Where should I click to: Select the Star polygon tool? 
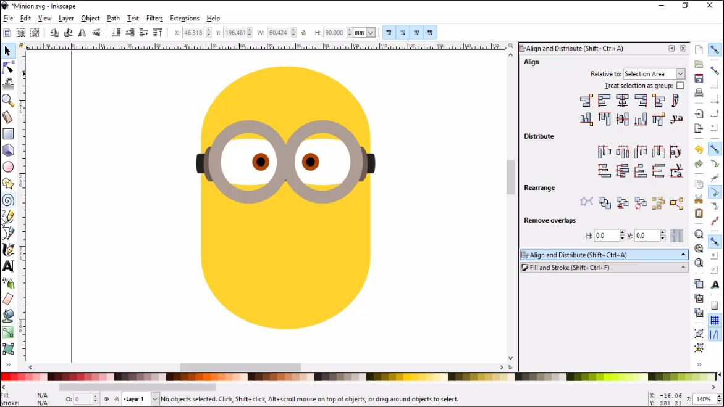[8, 183]
